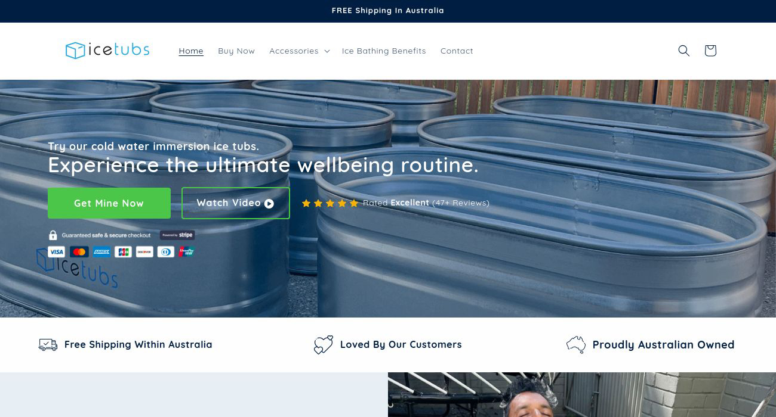
Task: Click the Australia map outline icon
Action: pos(576,344)
